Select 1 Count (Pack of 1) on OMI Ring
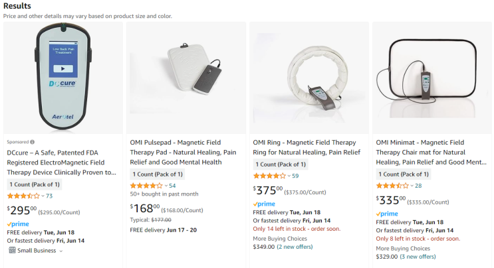Screen dimensions: 494x268 pyautogui.click(x=281, y=165)
